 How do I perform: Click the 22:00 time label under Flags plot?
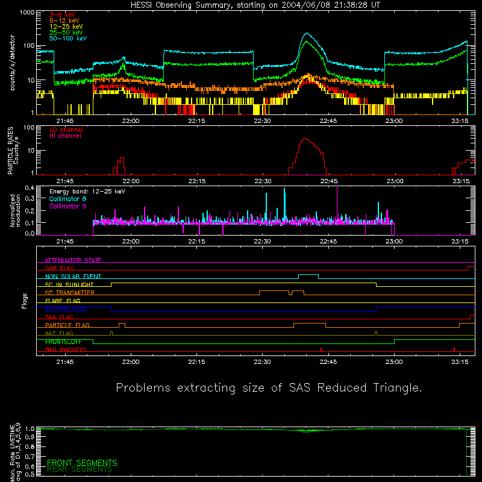131,362
